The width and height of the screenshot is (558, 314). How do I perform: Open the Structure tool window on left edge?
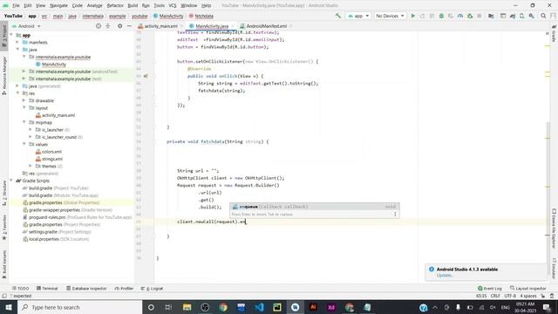point(4,193)
